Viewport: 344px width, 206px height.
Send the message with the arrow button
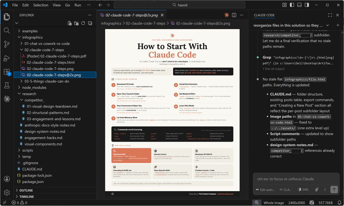click(334, 189)
